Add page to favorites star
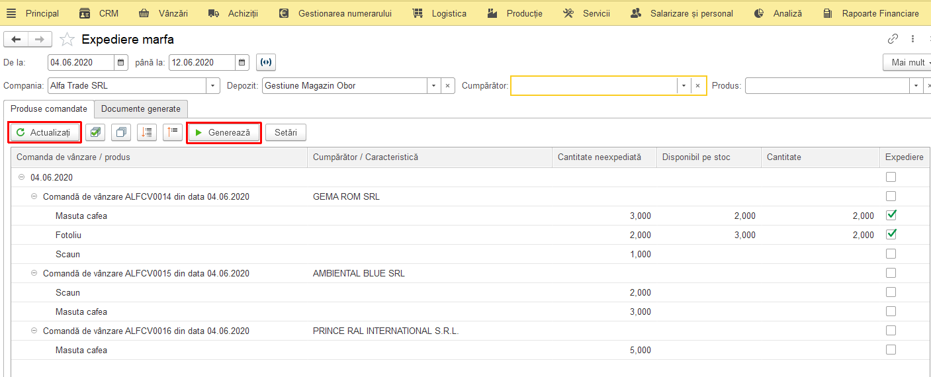931x377 pixels. point(67,40)
